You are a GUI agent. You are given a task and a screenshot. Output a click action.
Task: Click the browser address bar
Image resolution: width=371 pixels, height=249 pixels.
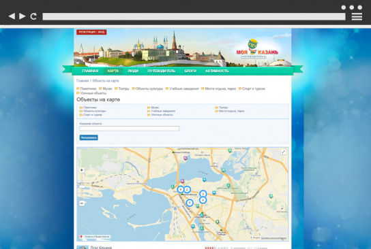pos(194,16)
